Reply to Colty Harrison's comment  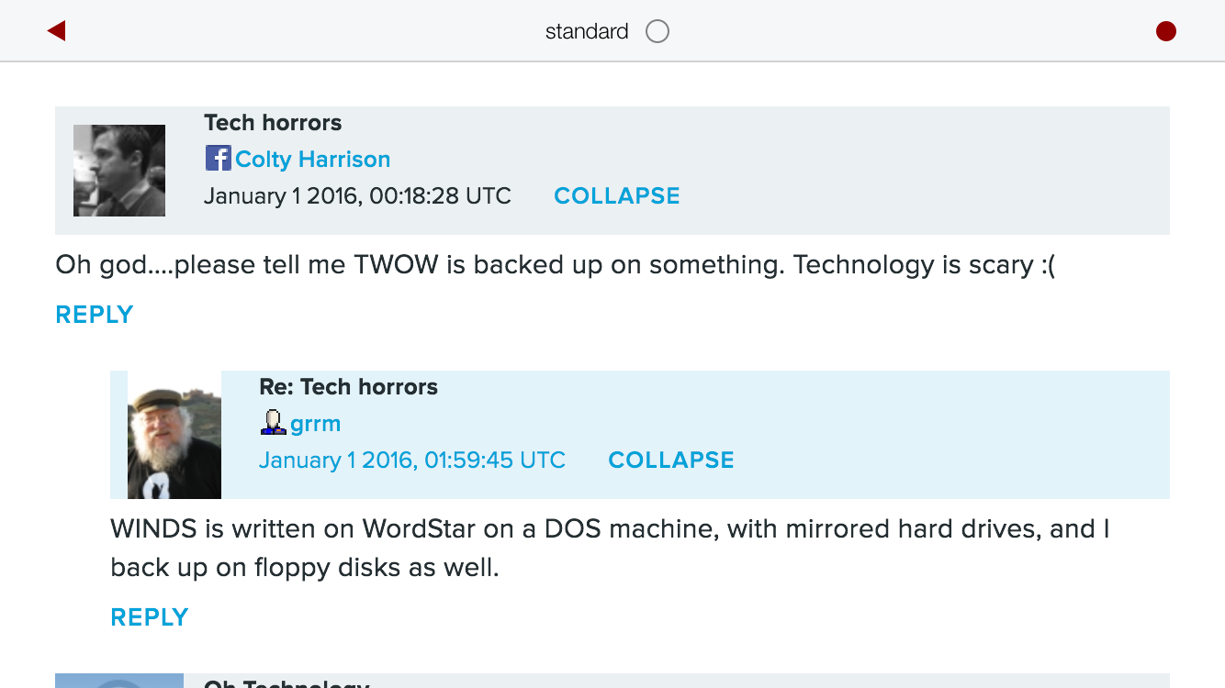coord(95,315)
